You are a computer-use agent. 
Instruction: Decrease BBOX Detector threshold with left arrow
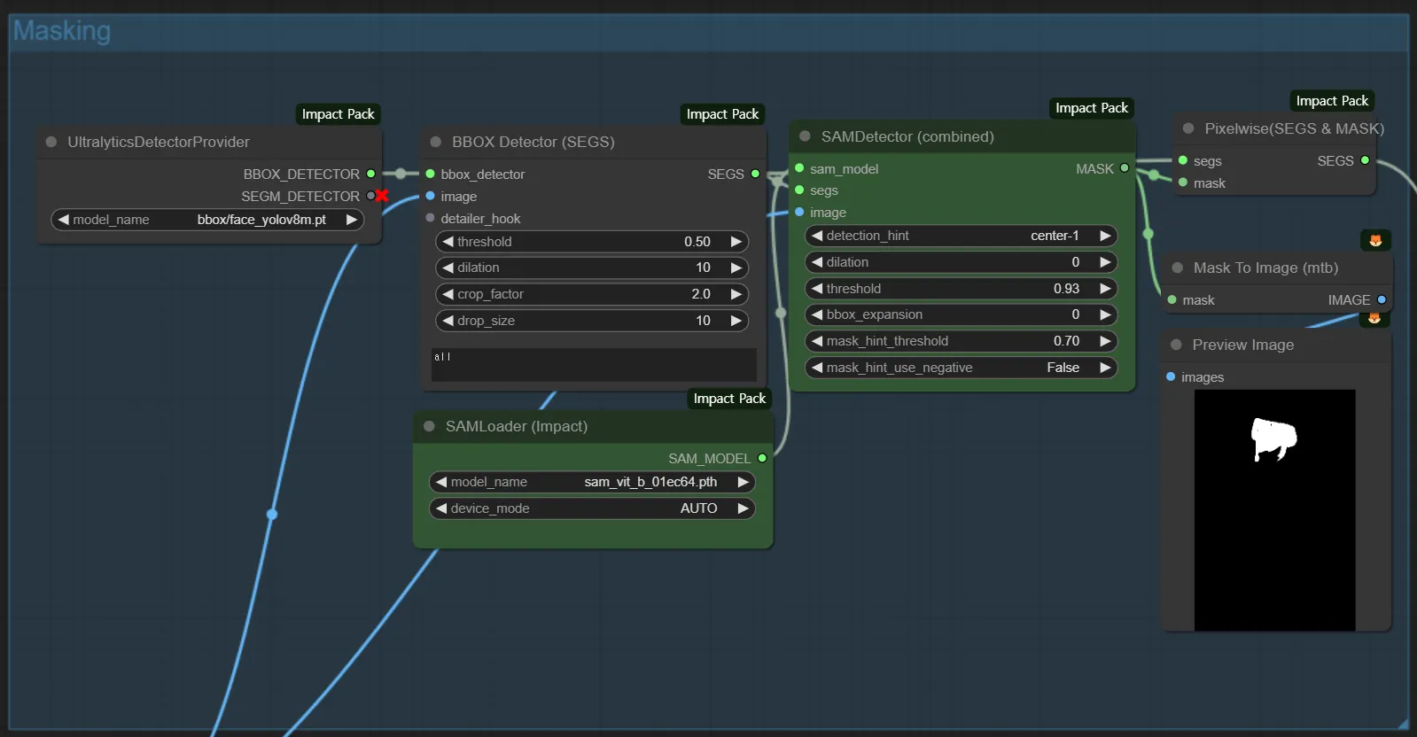coord(448,242)
